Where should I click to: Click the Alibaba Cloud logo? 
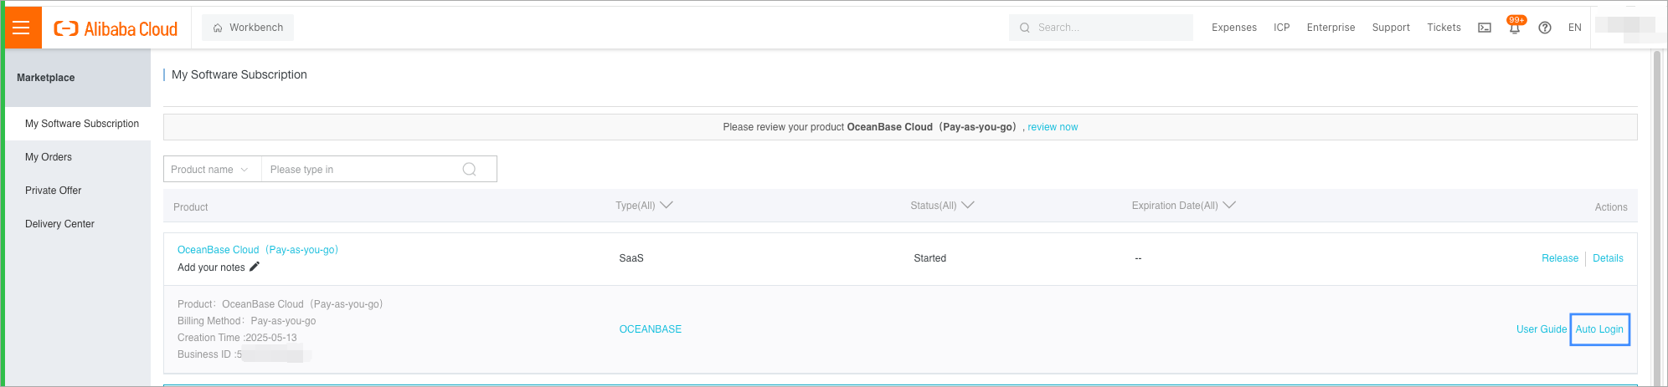116,28
